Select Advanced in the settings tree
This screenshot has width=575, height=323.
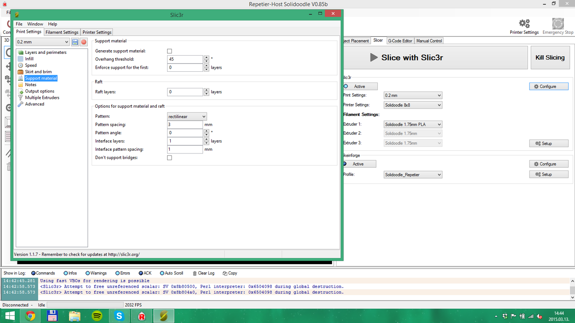tap(35, 104)
